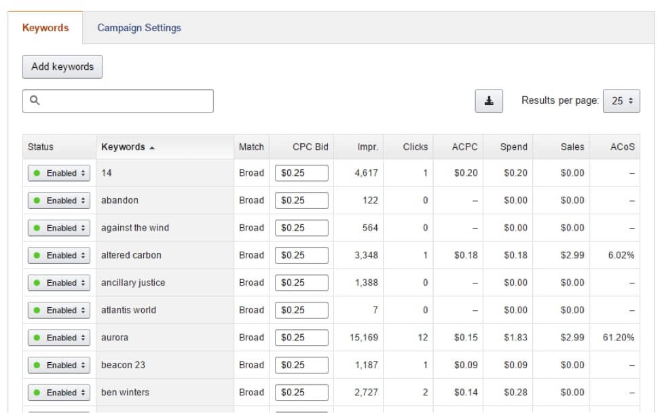Change status dropdown for 'aurora' keyword

[59, 338]
